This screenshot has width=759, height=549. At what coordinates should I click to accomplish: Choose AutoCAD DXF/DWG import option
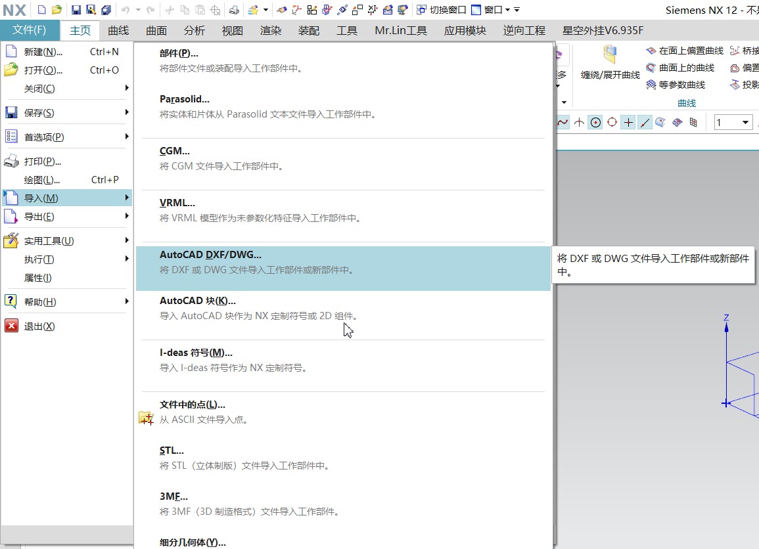point(343,269)
